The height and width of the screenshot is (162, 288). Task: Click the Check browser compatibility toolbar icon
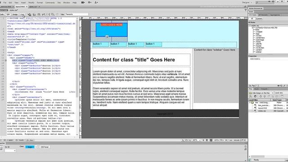[48, 14]
